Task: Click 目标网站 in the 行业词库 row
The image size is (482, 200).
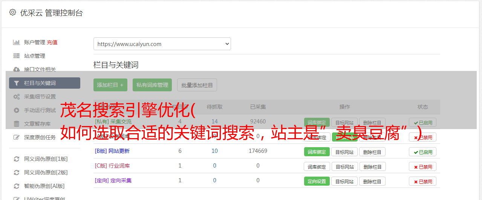Action: click(x=344, y=166)
